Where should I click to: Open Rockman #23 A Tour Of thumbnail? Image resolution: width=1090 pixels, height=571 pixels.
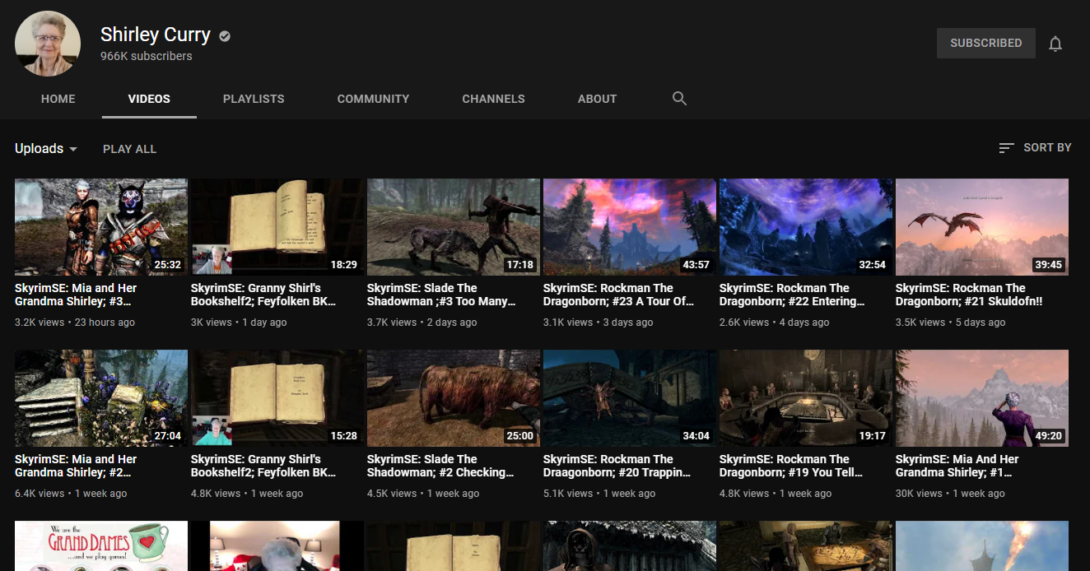[630, 227]
